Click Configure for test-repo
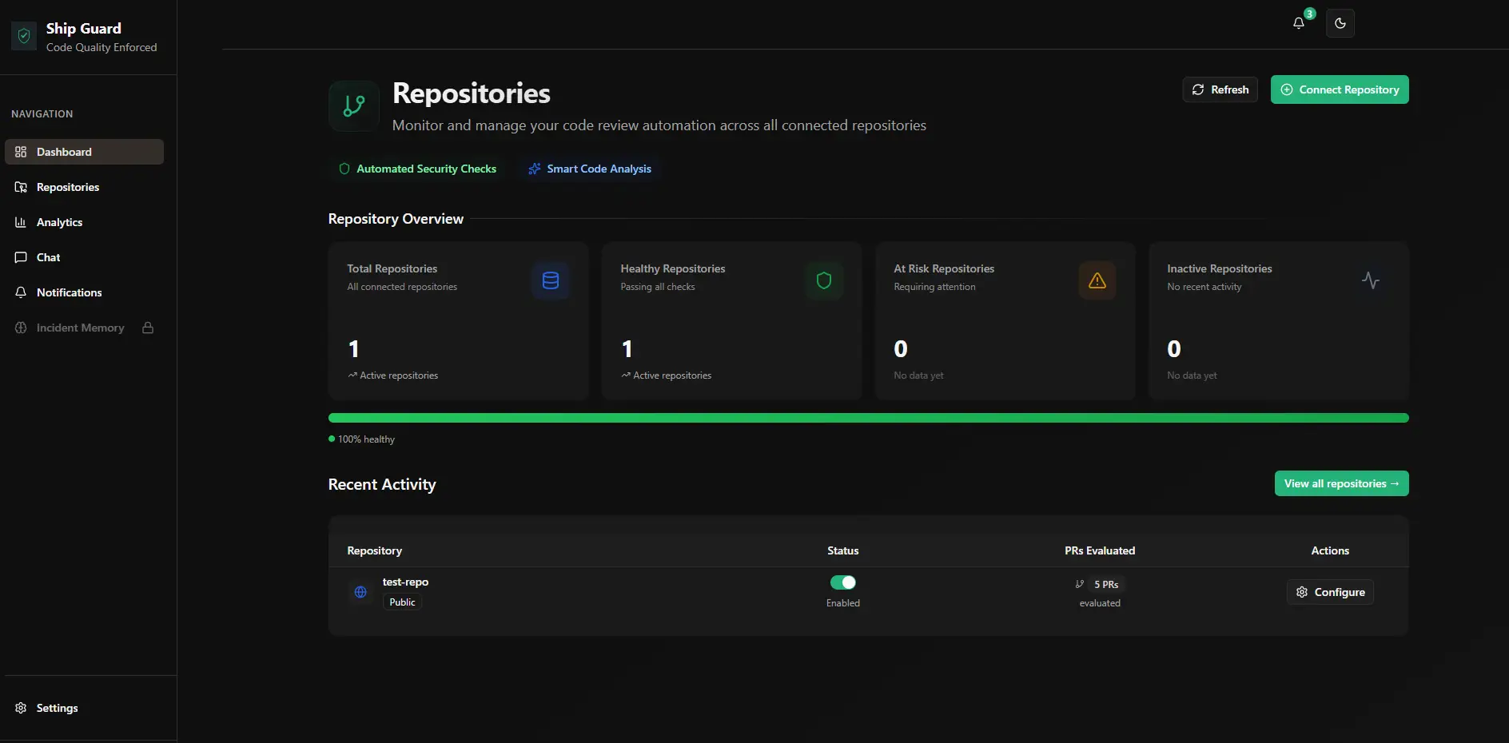This screenshot has width=1509, height=743. click(x=1330, y=591)
